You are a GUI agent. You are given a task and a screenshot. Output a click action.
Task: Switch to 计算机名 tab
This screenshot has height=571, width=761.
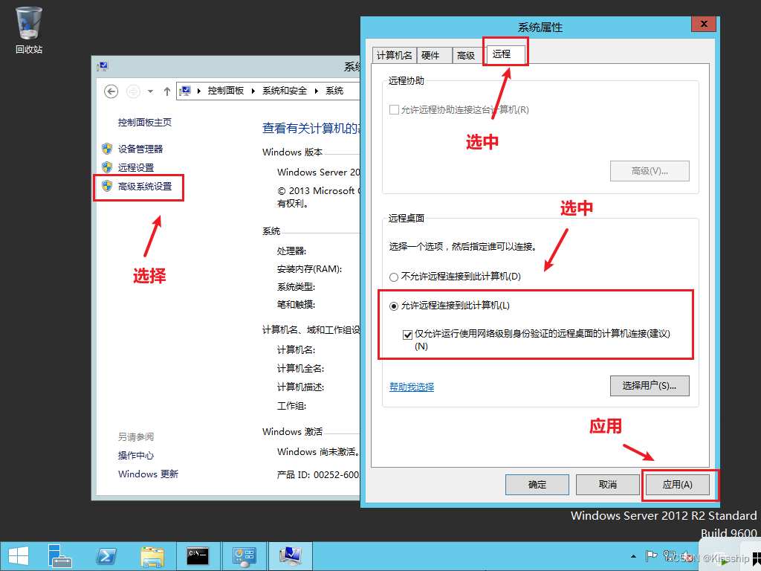[394, 55]
